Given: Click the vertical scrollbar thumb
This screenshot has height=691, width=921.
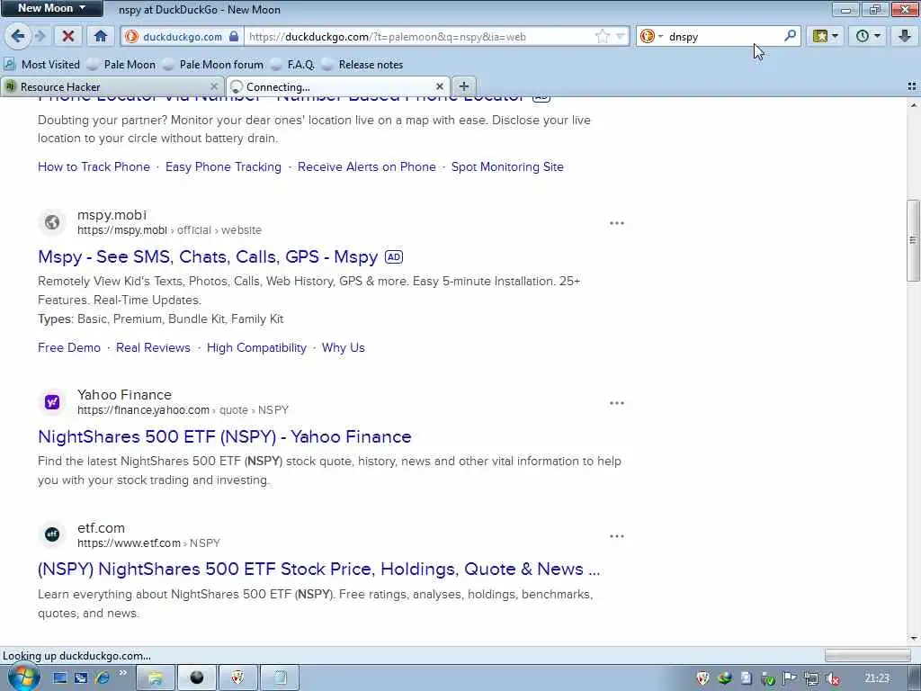Looking at the screenshot, I should (913, 240).
